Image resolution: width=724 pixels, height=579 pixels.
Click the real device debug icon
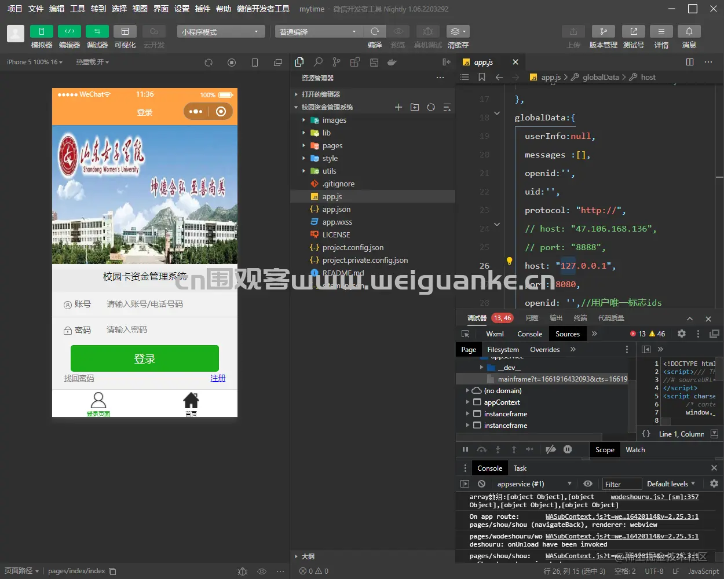pyautogui.click(x=427, y=31)
